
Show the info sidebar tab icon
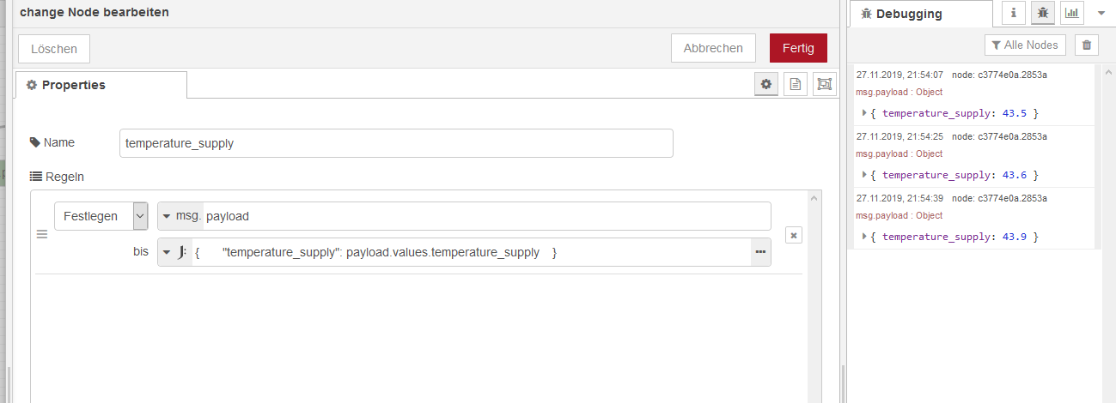point(1014,13)
